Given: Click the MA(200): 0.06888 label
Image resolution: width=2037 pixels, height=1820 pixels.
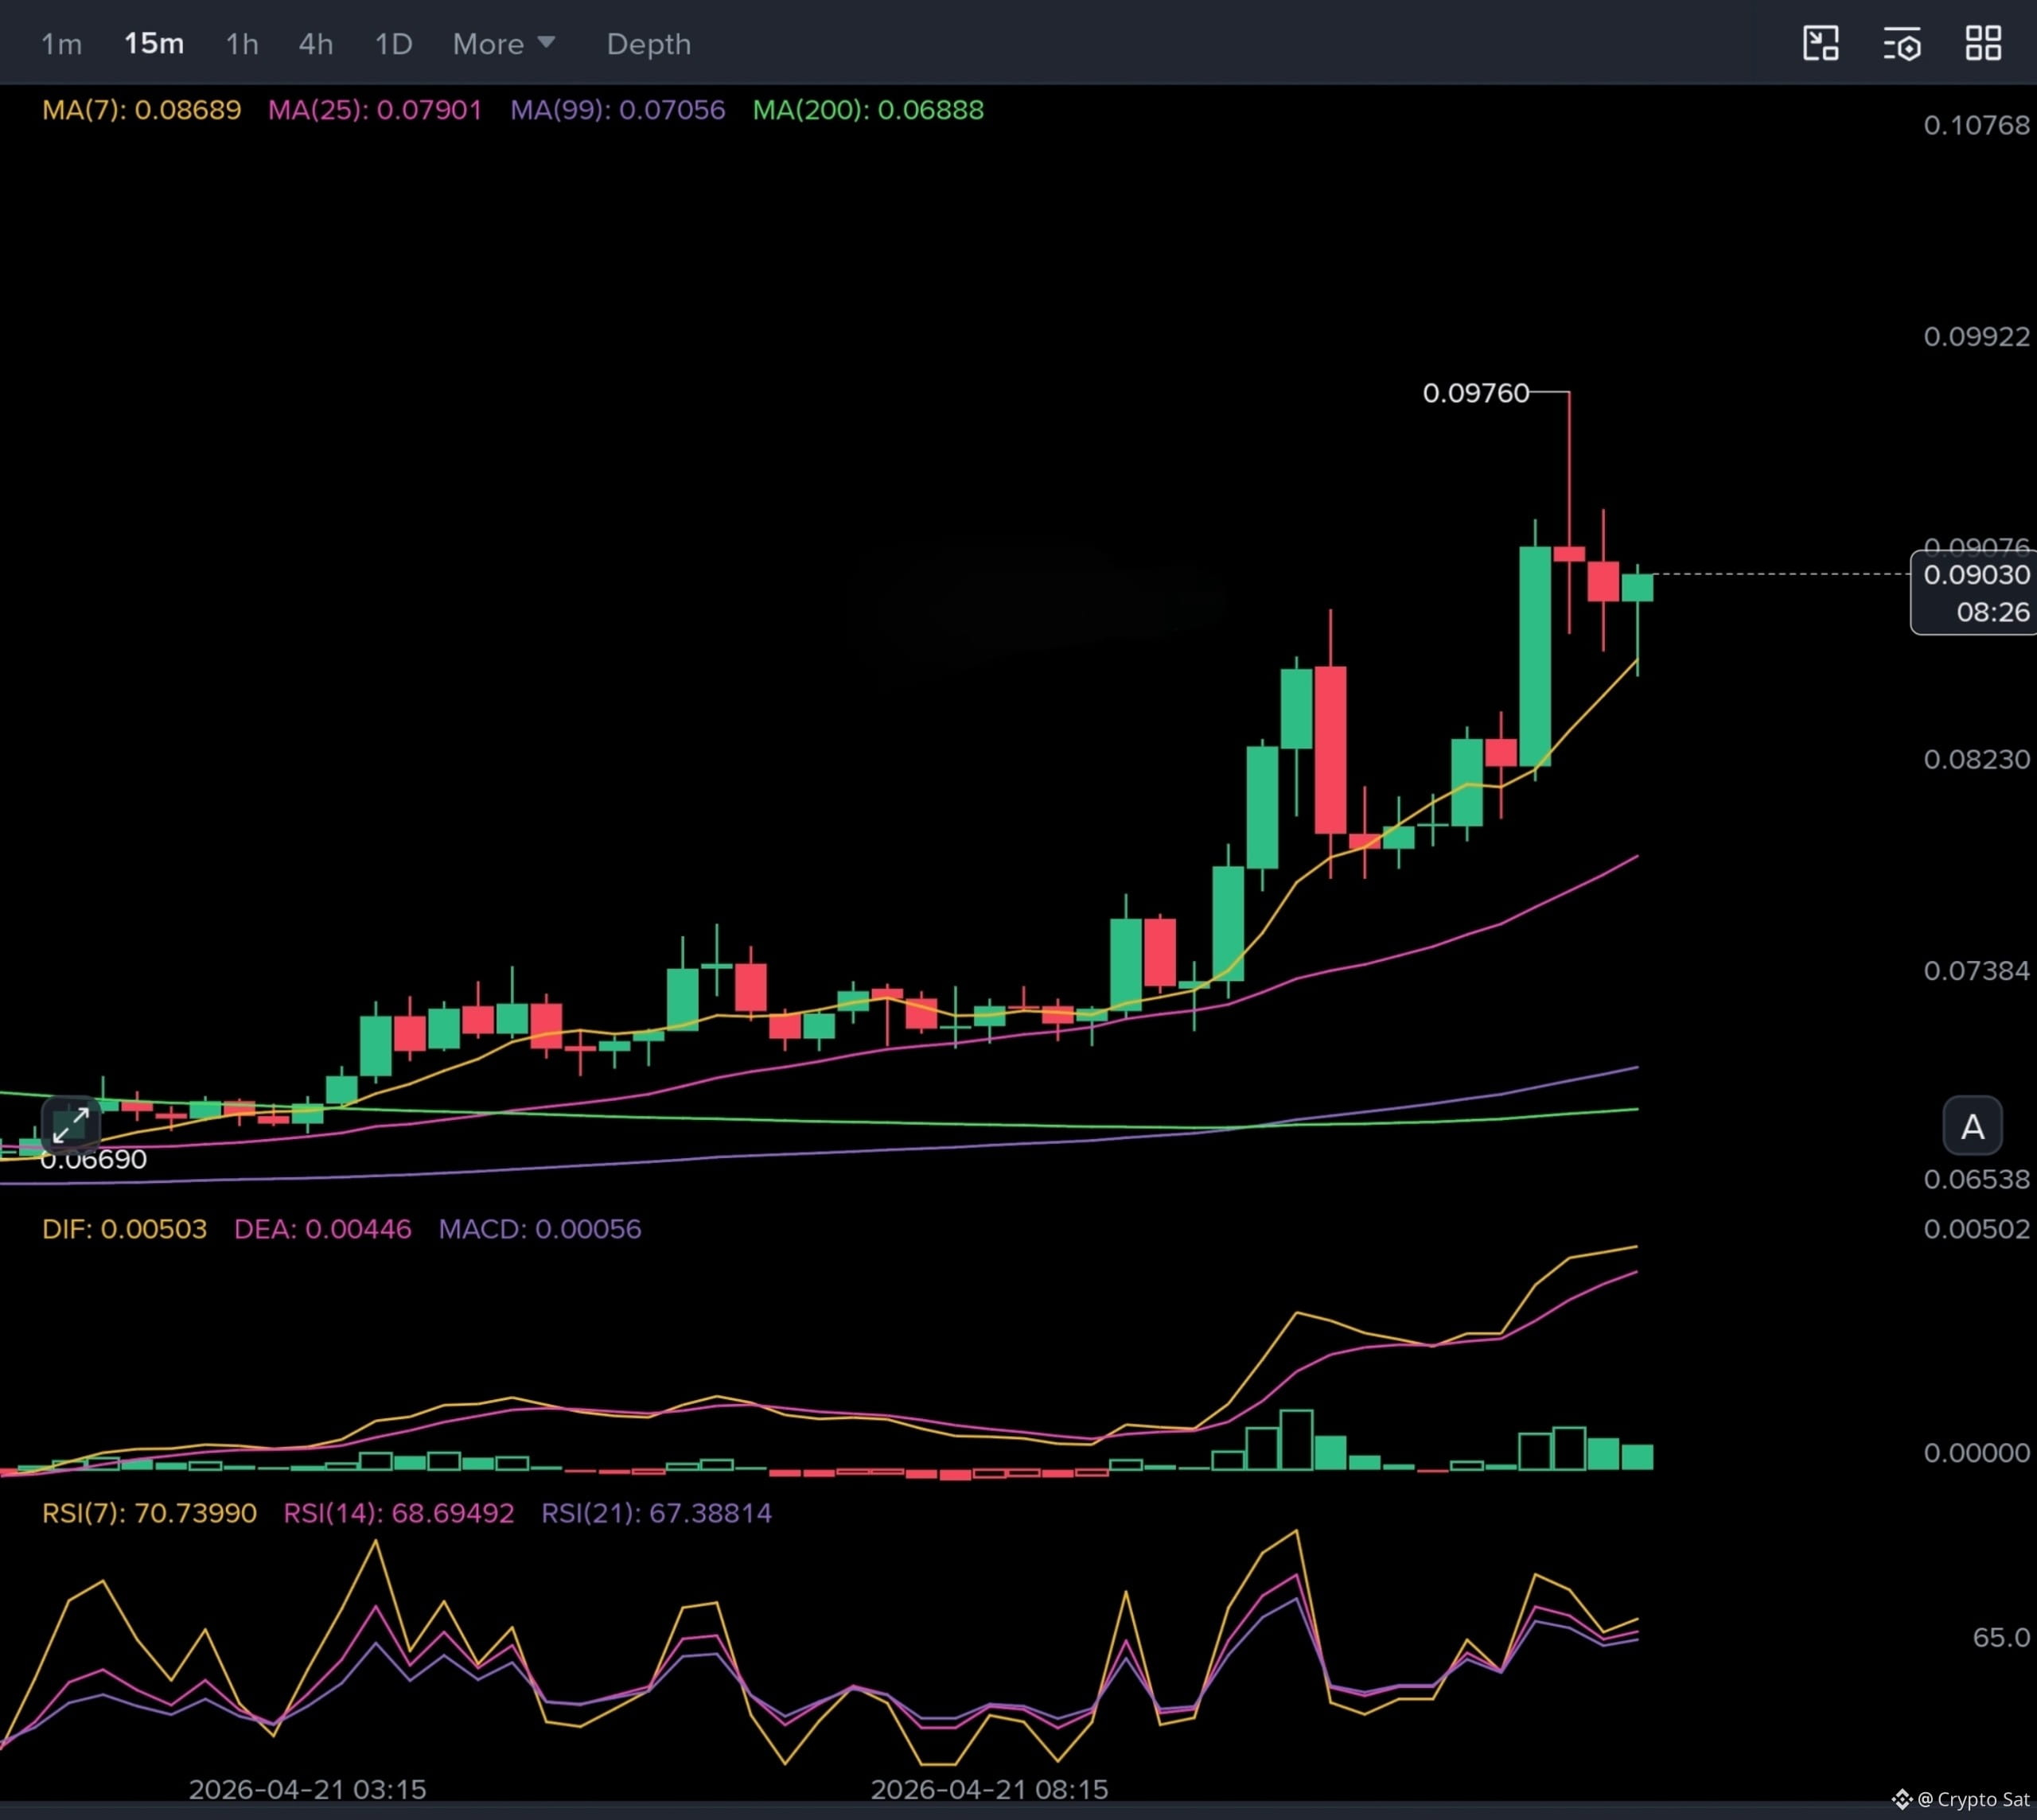Looking at the screenshot, I should (x=867, y=110).
